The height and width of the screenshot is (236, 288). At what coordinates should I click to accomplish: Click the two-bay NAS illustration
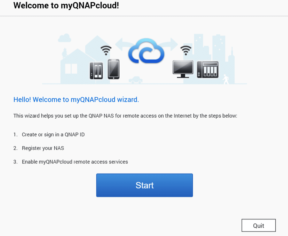click(x=96, y=71)
